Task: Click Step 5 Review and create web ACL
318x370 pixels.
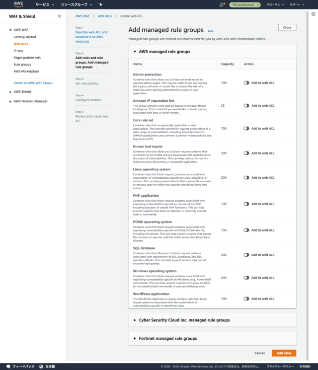Action: coord(92,119)
